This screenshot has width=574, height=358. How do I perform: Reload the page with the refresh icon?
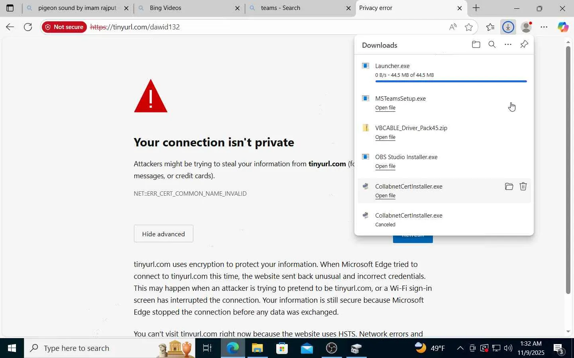pyautogui.click(x=28, y=27)
